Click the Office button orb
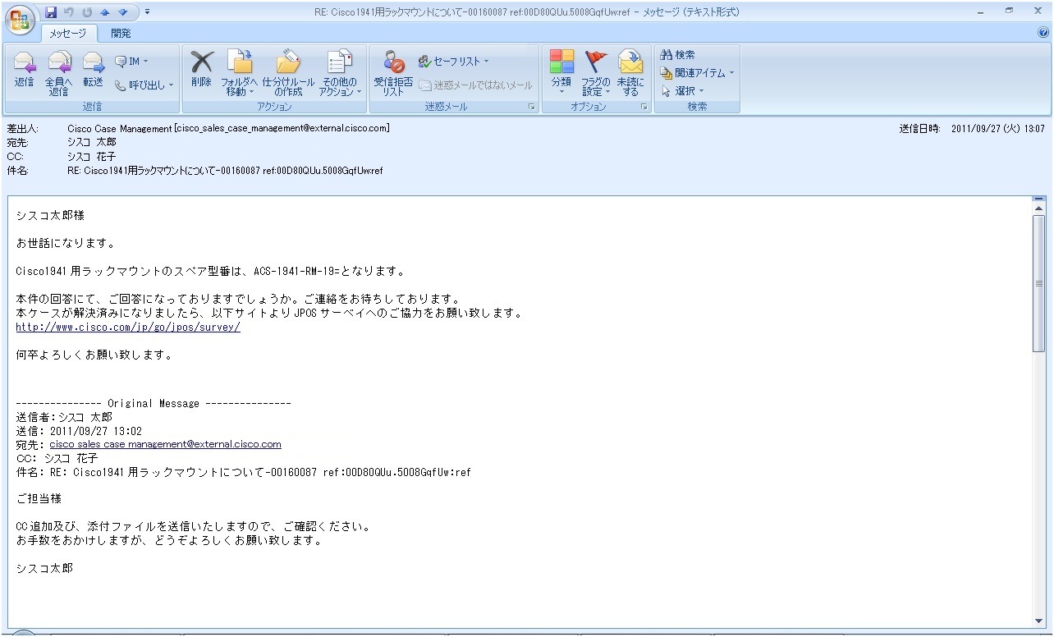 coord(21,21)
